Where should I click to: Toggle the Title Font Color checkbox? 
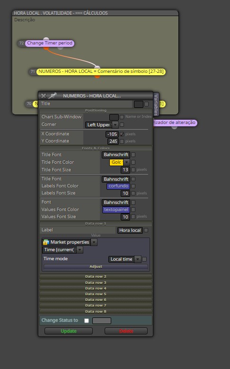133,162
